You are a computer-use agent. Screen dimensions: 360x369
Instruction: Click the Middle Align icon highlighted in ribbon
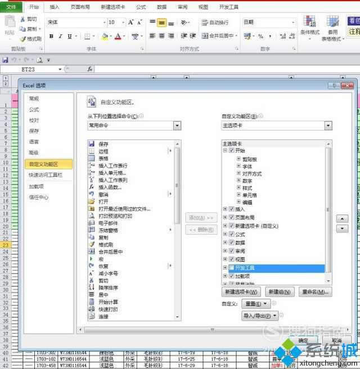tap(161, 22)
